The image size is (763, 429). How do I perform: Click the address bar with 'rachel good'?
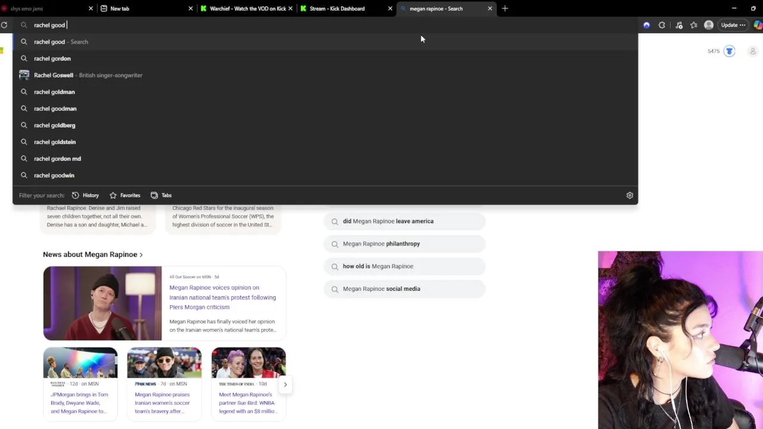tap(325, 25)
